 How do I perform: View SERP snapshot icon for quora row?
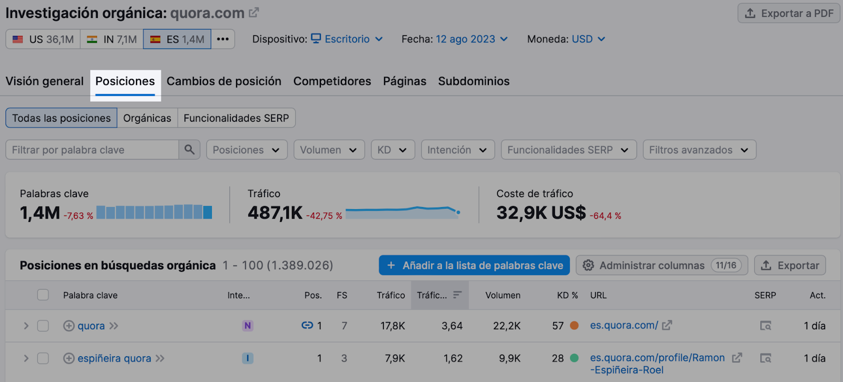tap(766, 326)
